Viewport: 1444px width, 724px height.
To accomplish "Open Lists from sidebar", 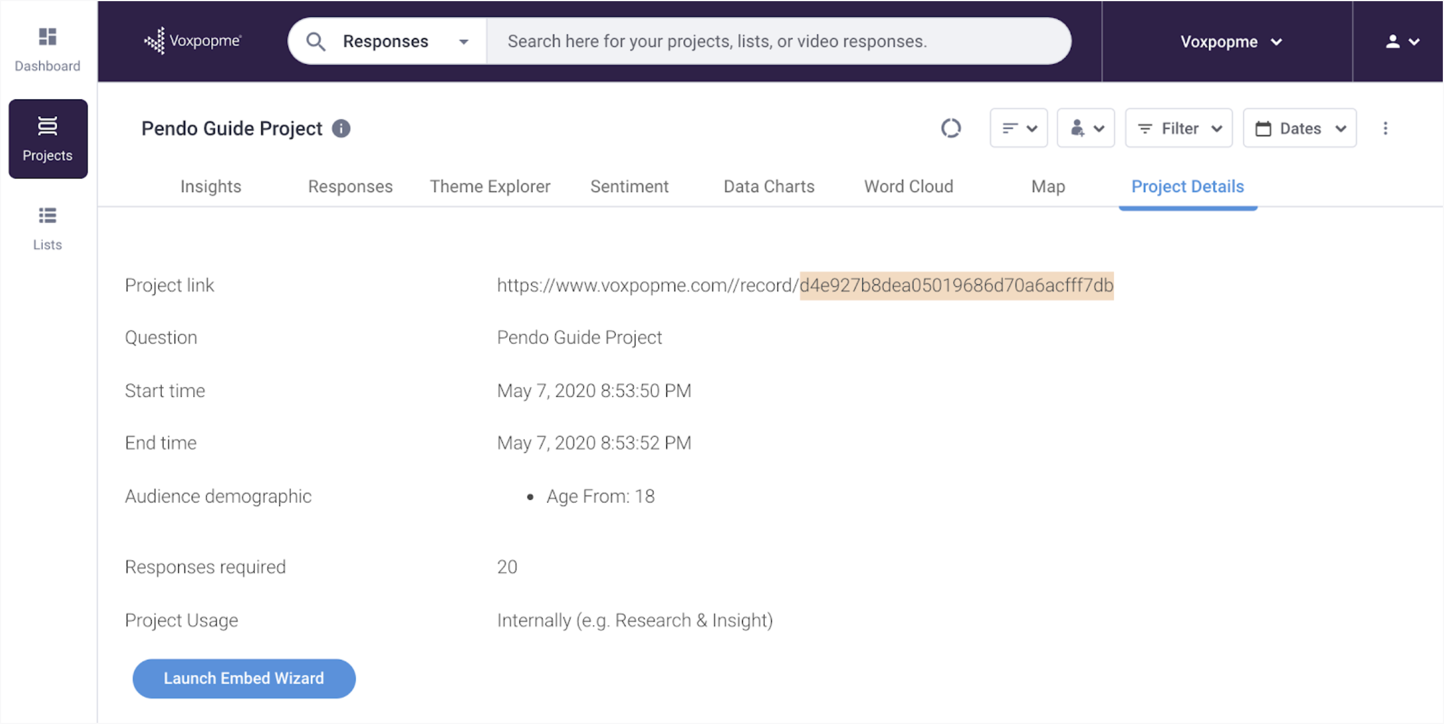I will tap(47, 228).
